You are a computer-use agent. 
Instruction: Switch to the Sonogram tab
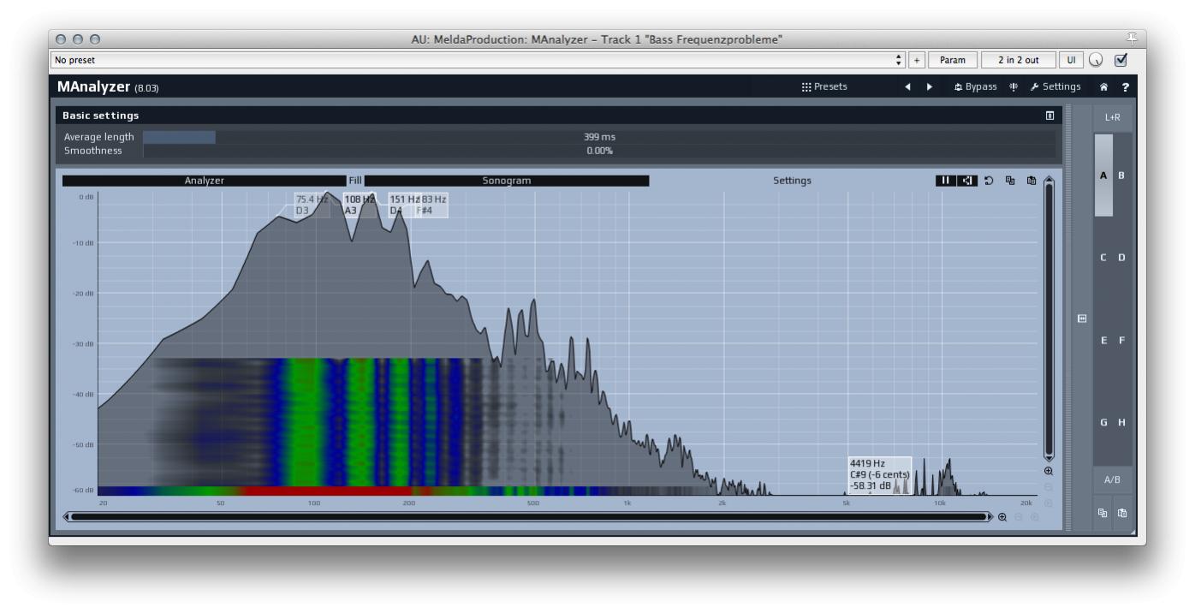506,181
